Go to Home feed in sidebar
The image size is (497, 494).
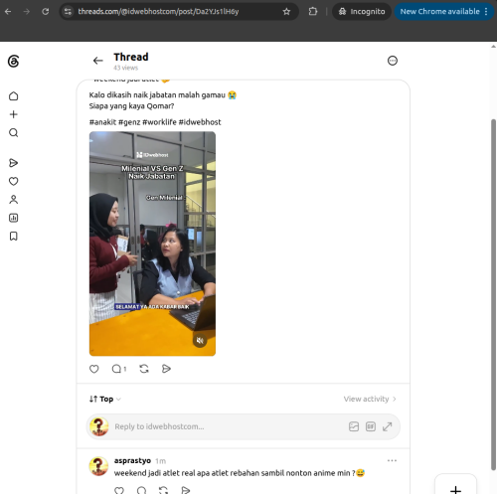(x=13, y=96)
